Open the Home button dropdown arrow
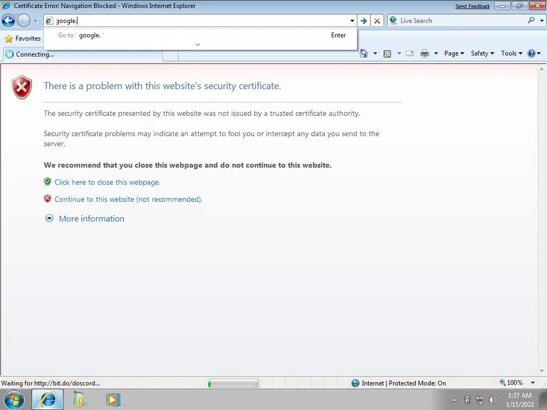547x410 pixels. pyautogui.click(x=375, y=53)
